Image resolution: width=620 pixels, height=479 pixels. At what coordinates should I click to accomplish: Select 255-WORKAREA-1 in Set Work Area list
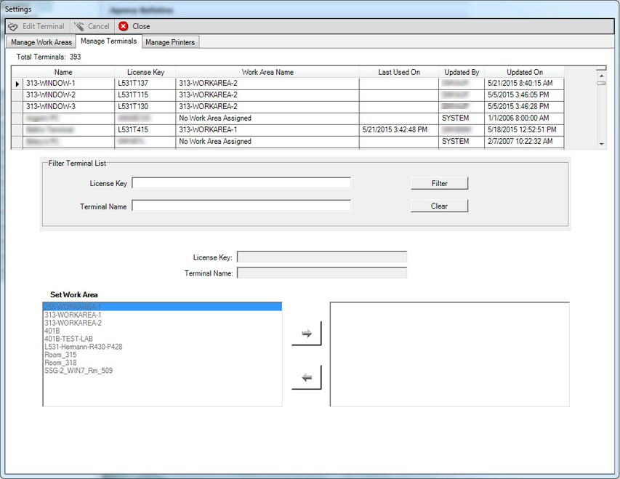(163, 307)
